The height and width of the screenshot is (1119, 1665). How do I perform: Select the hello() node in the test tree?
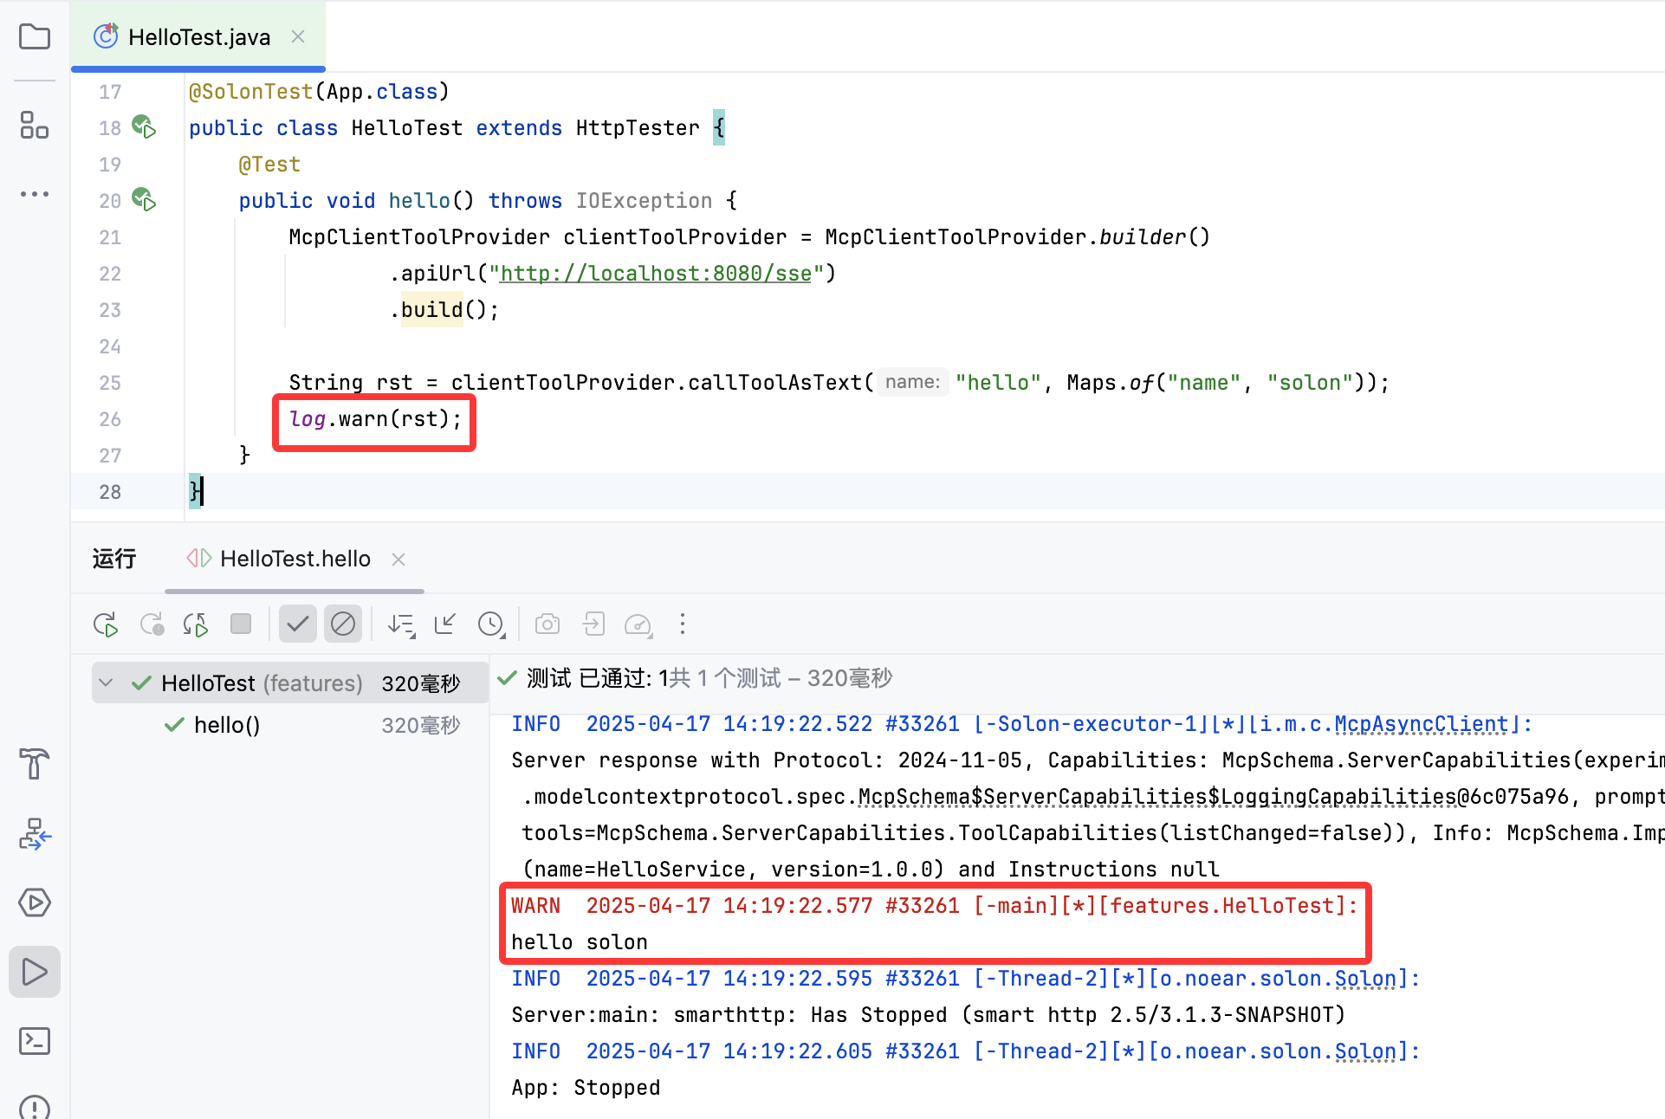pyautogui.click(x=227, y=725)
